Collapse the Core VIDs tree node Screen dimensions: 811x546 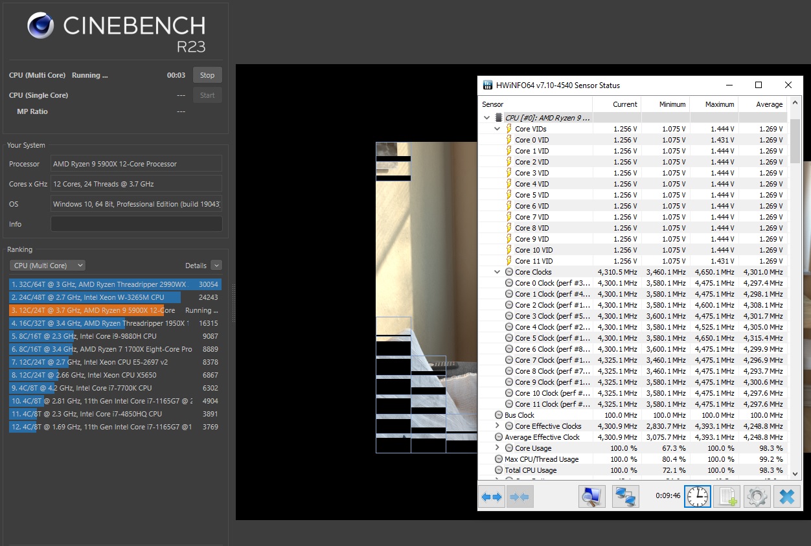(497, 129)
